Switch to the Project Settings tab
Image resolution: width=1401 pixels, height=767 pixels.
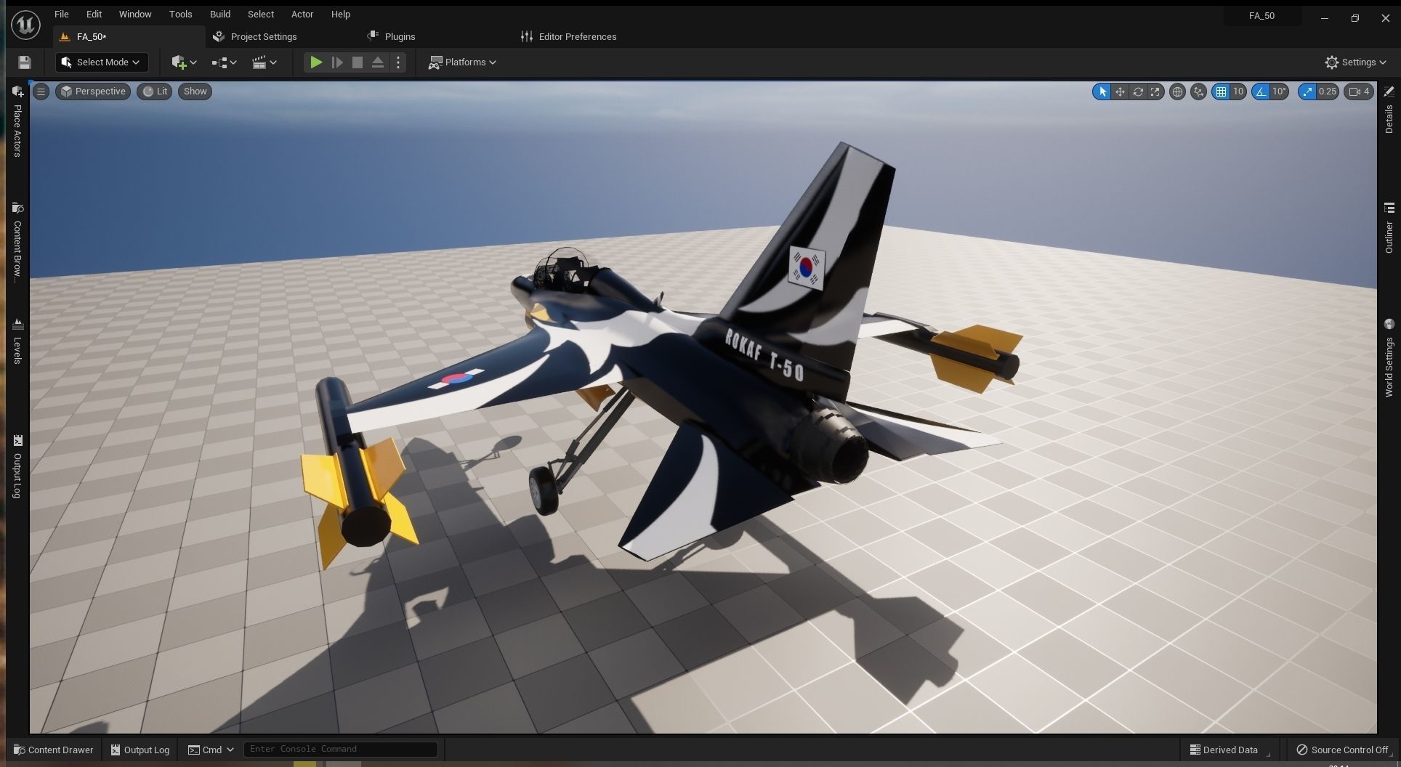[255, 36]
